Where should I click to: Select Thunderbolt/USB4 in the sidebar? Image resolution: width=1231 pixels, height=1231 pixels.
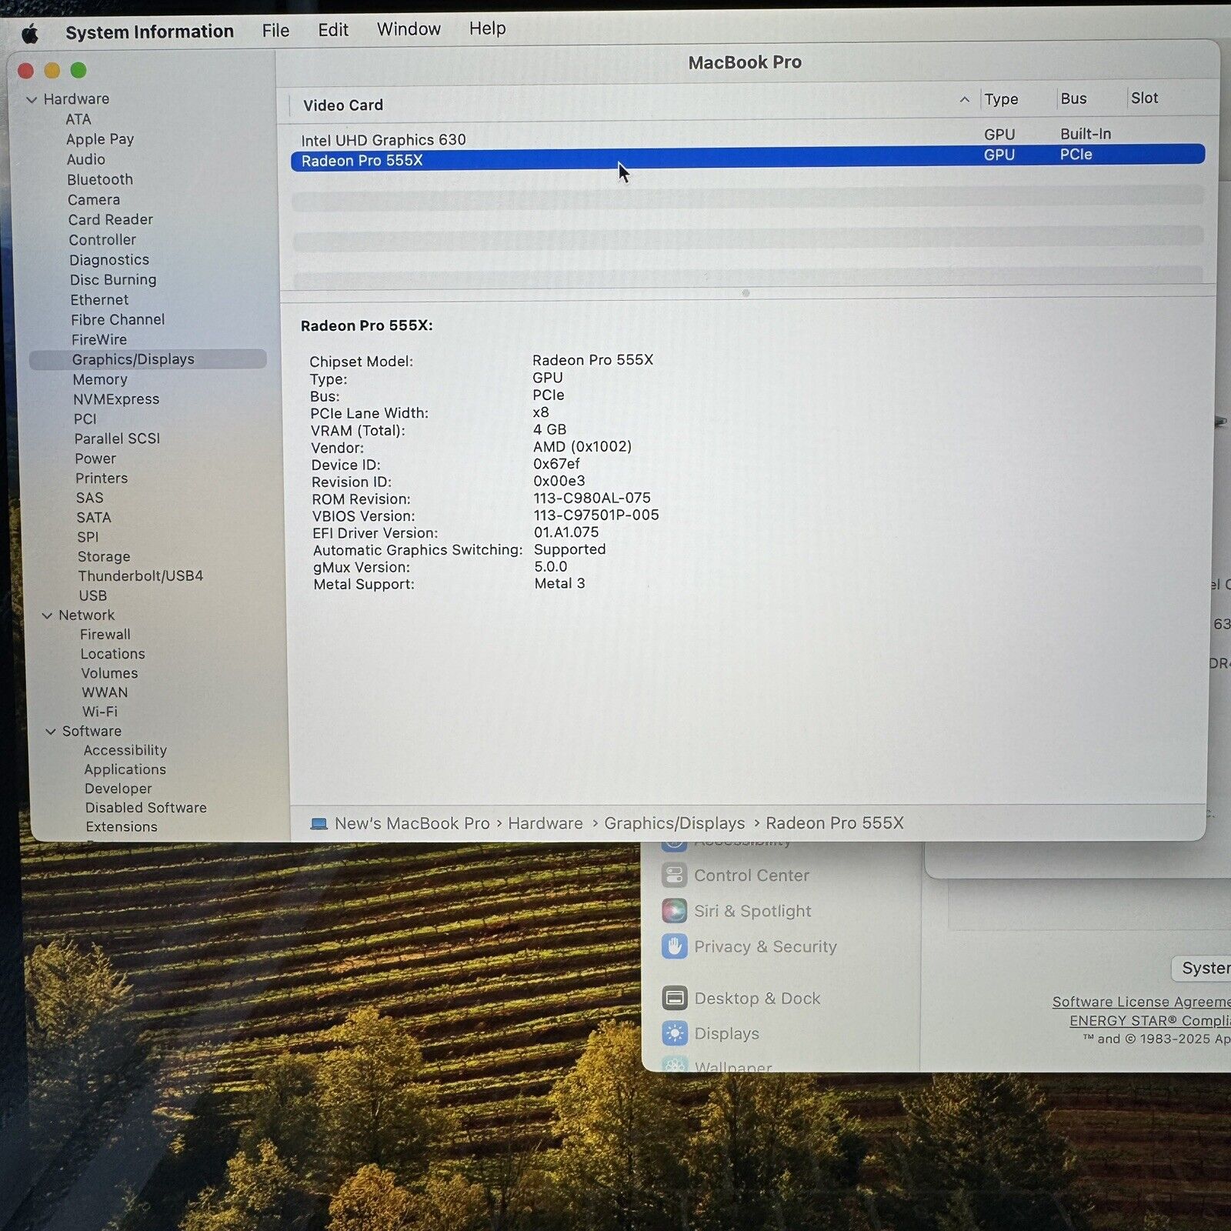[141, 575]
